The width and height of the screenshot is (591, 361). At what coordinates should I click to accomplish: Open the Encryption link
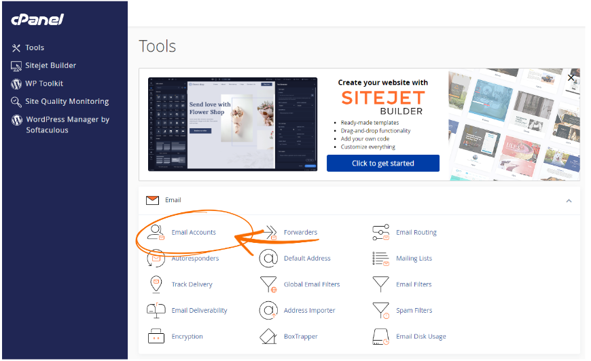(187, 337)
